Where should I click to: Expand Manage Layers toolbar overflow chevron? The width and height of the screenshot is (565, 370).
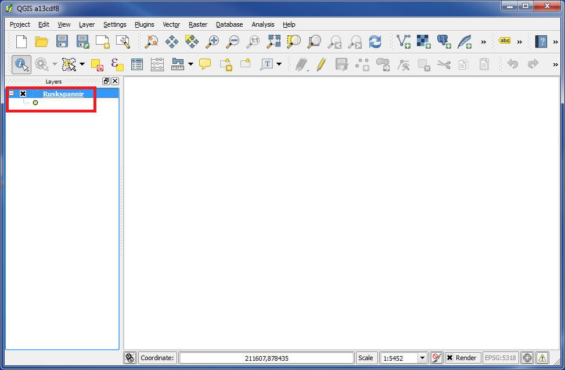point(484,42)
